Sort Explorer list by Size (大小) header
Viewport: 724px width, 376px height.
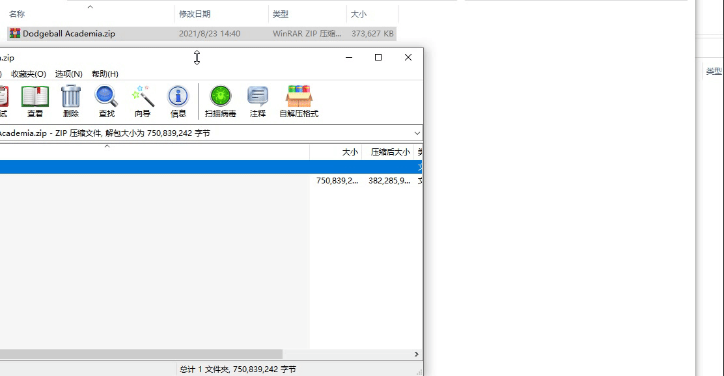click(x=358, y=14)
